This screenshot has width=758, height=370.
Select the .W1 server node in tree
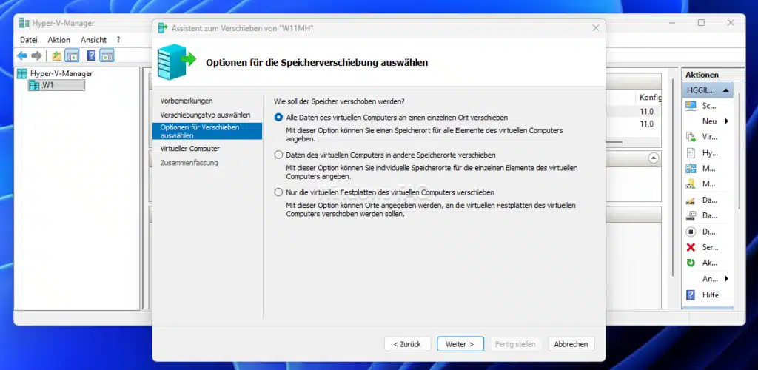56,86
